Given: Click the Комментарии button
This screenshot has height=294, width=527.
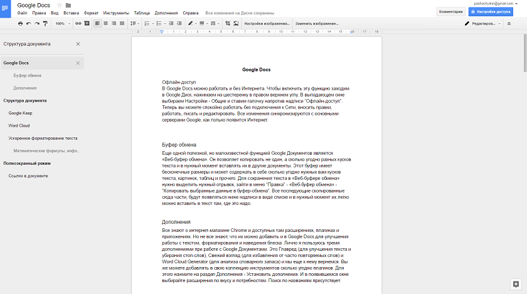Looking at the screenshot, I should [x=450, y=12].
